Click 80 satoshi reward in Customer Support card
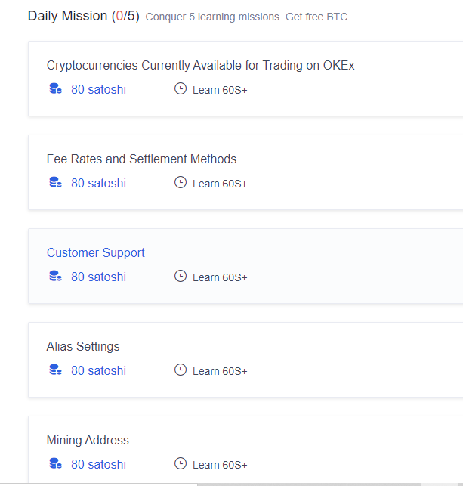Image resolution: width=463 pixels, height=486 pixels. 98,277
